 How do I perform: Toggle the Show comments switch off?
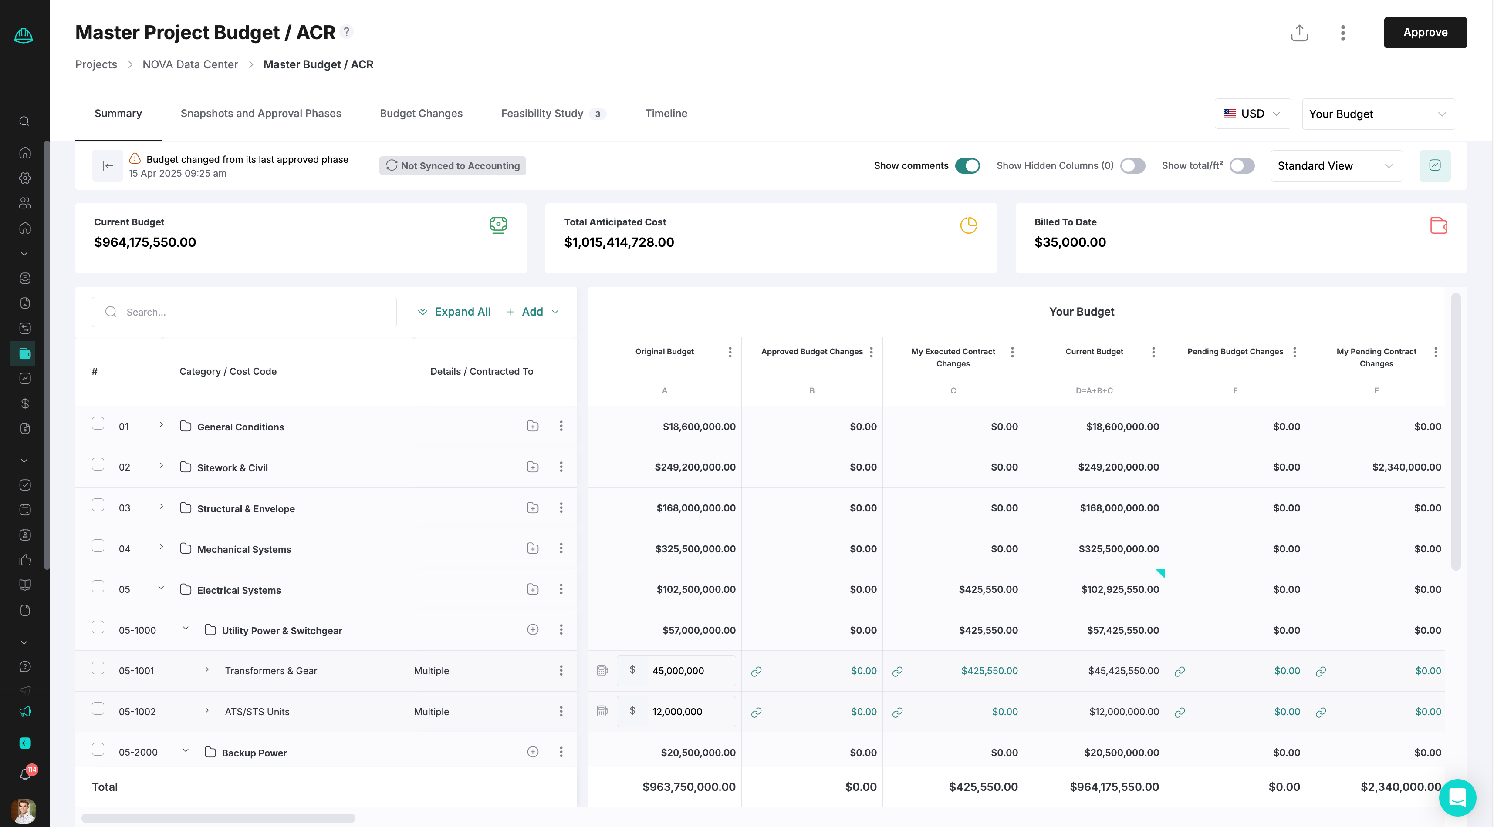point(967,166)
